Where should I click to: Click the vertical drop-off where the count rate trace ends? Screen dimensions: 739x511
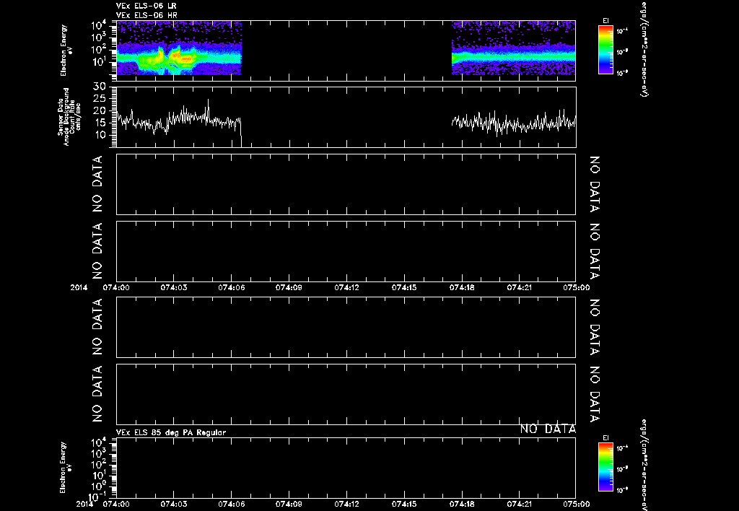(241, 133)
